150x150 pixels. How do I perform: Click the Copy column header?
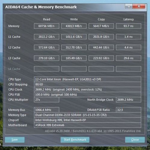(101, 19)
